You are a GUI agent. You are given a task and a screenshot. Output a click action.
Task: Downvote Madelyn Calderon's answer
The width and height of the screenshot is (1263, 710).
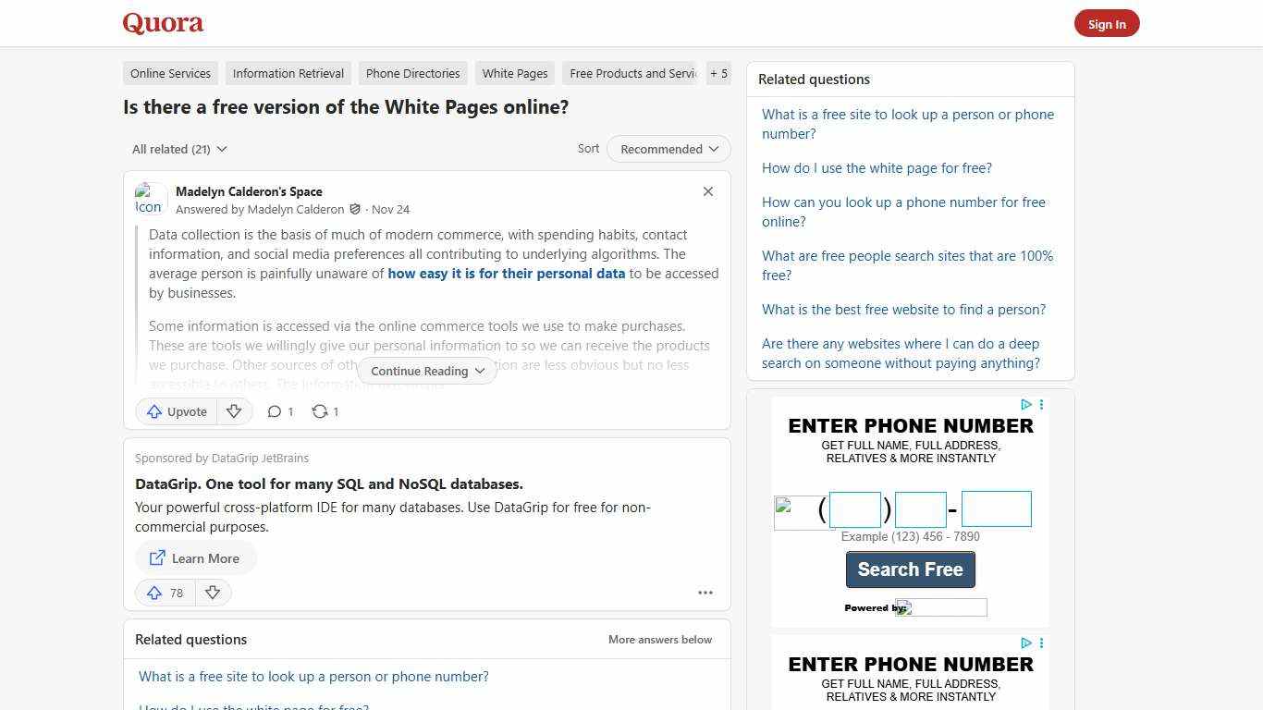(234, 411)
